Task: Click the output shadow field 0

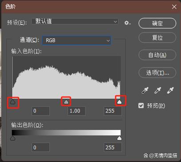Action: pos(40,147)
